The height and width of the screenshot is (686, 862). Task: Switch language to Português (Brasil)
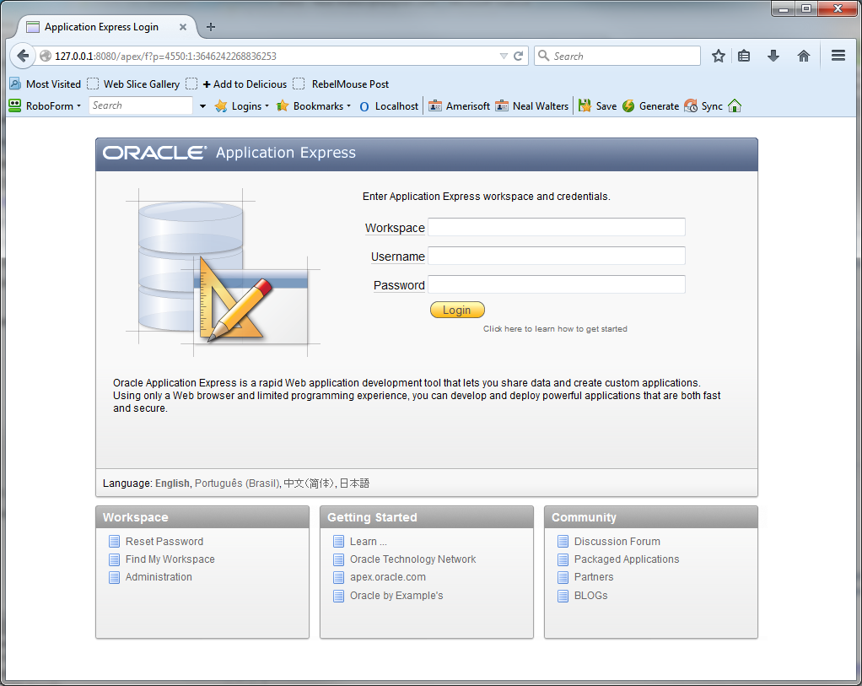236,483
